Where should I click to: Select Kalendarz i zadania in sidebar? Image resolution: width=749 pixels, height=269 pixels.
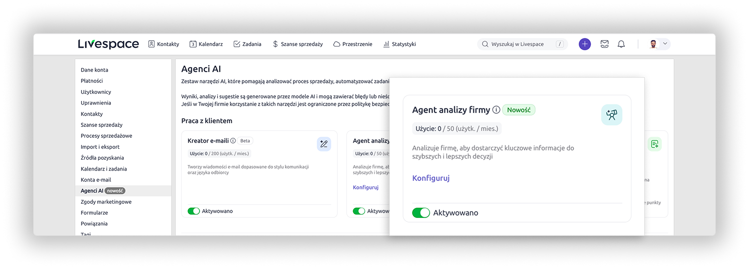(x=104, y=169)
